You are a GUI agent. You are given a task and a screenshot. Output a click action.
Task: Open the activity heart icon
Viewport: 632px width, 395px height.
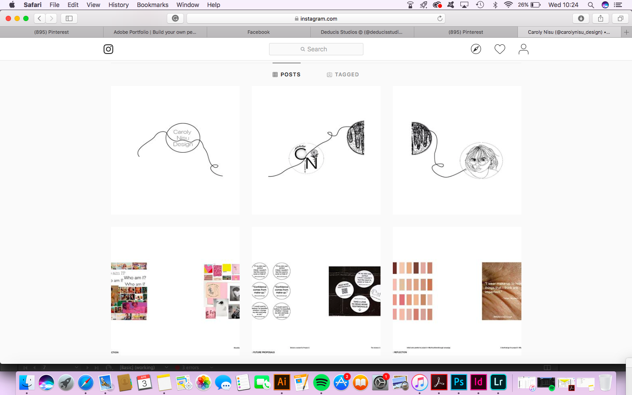pyautogui.click(x=499, y=49)
